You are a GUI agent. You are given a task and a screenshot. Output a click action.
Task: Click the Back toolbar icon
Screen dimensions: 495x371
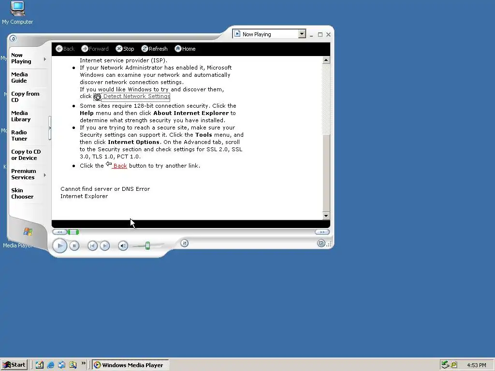[59, 49]
